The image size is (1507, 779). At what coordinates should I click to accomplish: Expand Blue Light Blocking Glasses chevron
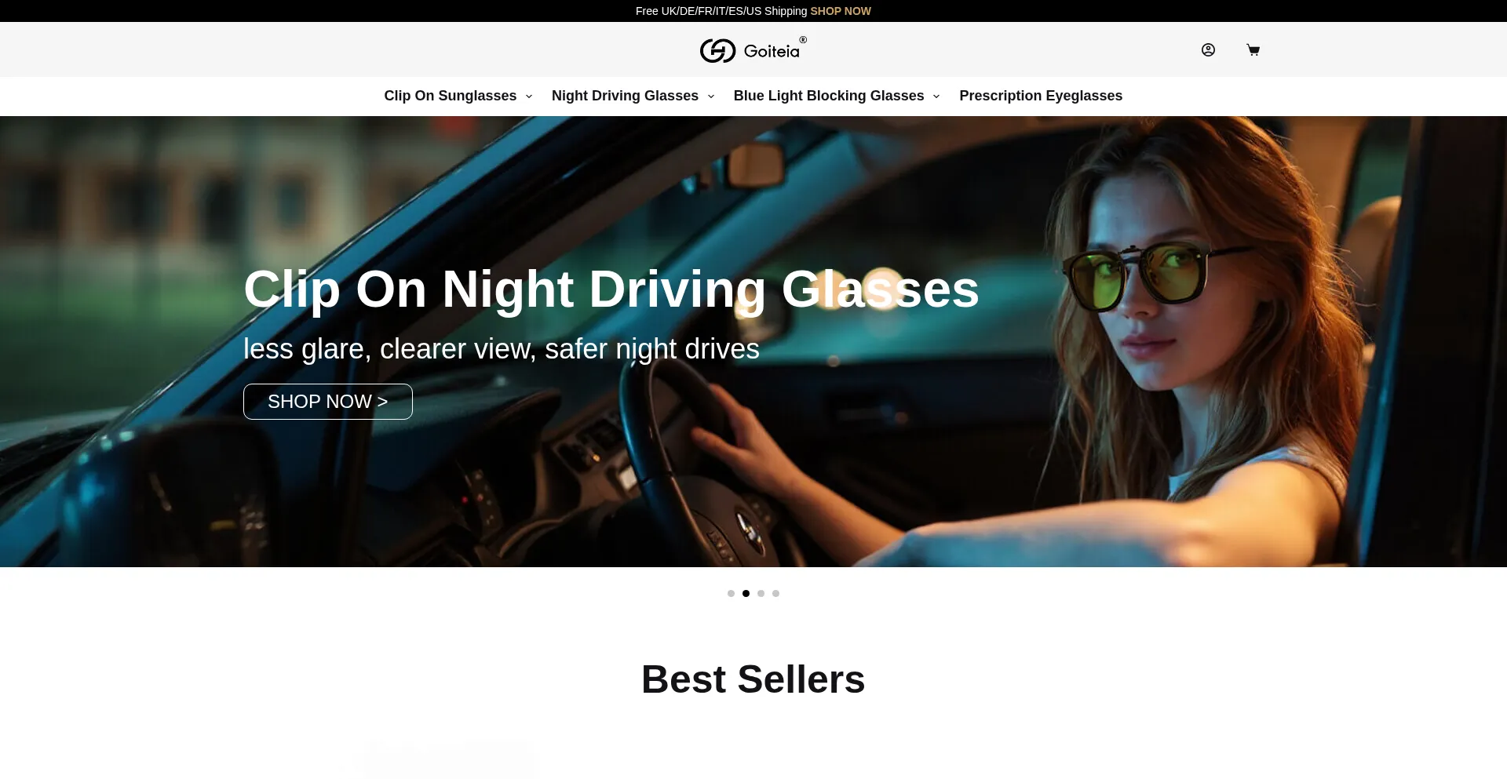tap(936, 96)
